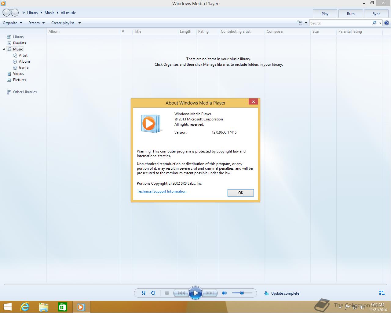Switch to the Burn tab

pyautogui.click(x=351, y=14)
